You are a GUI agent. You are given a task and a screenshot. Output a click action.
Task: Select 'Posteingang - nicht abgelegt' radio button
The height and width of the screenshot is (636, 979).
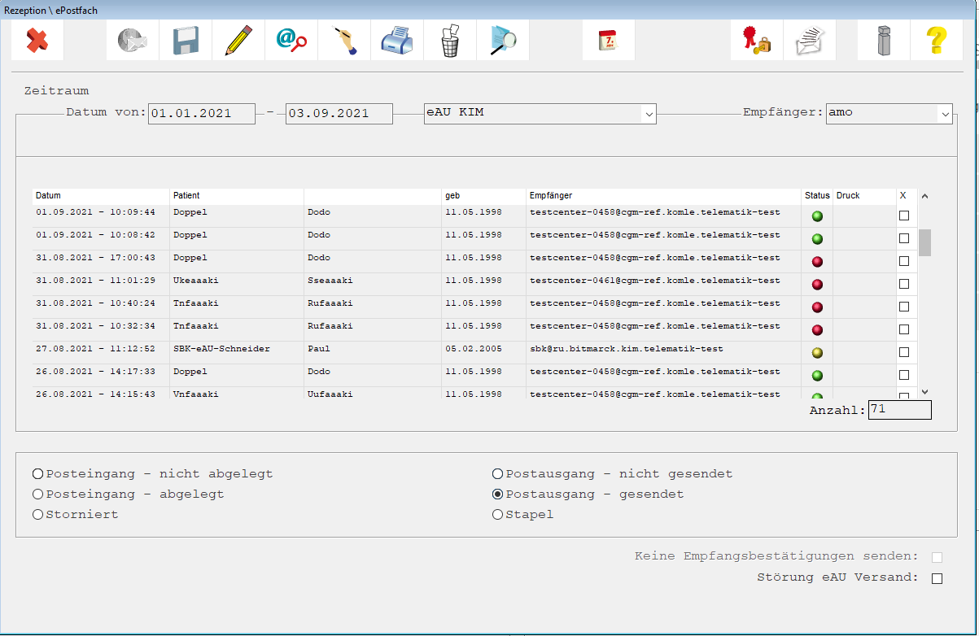(37, 474)
